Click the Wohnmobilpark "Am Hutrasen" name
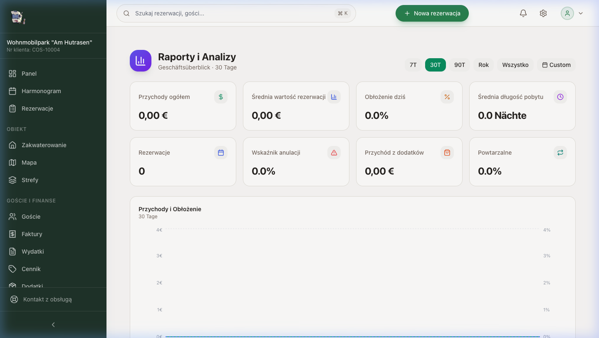 (50, 42)
